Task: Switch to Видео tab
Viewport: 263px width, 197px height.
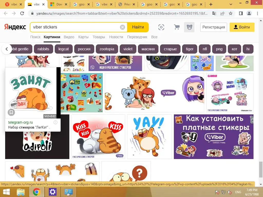Action: pos(69,37)
